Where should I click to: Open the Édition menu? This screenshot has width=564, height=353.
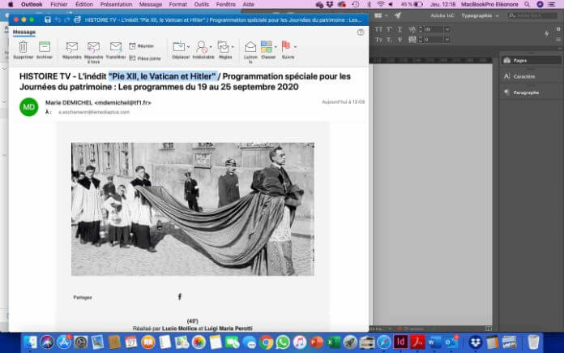[83, 4]
